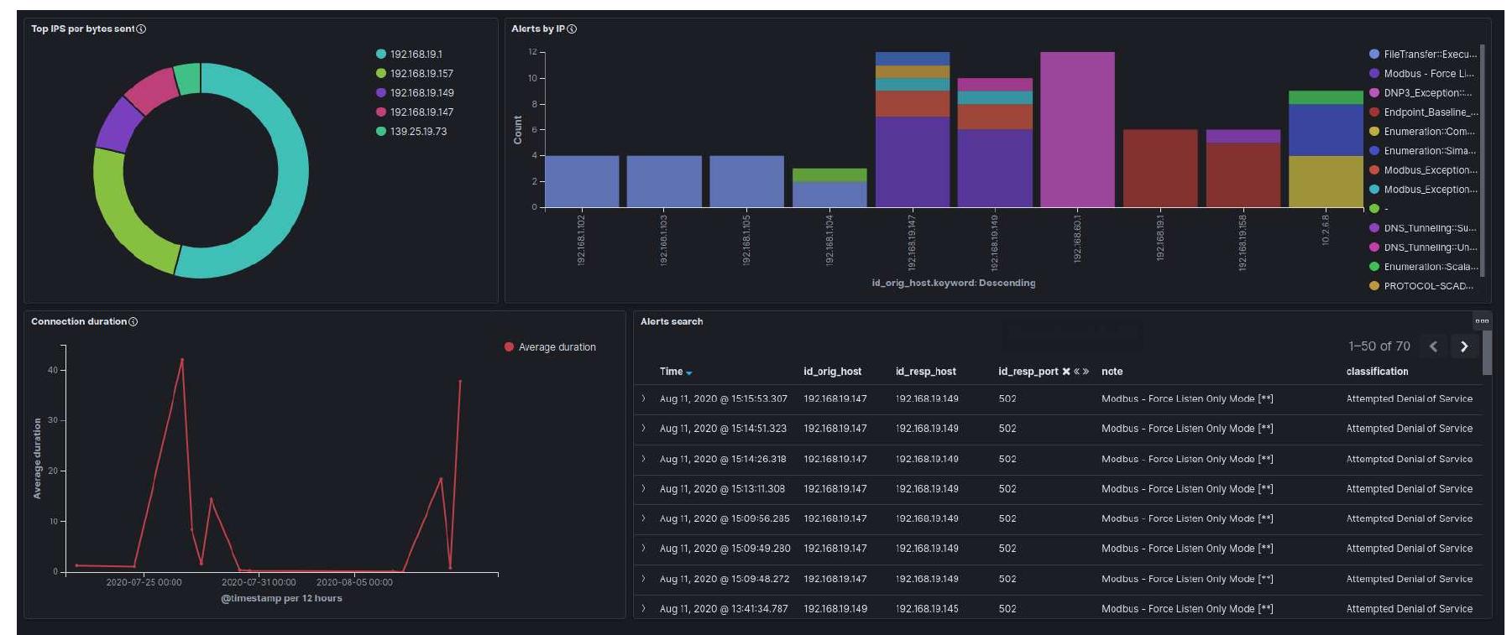The height and width of the screenshot is (635, 1507).
Task: Go to next page of alert results
Action: tap(1464, 346)
